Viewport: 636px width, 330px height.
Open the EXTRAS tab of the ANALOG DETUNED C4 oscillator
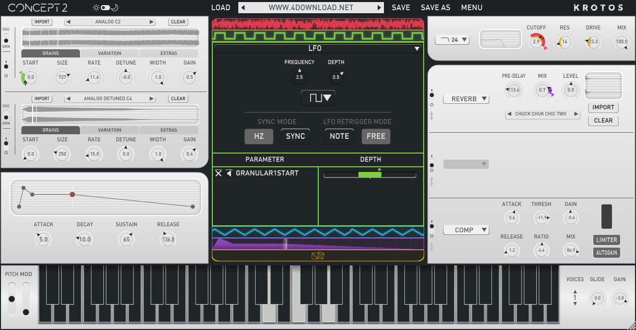169,130
